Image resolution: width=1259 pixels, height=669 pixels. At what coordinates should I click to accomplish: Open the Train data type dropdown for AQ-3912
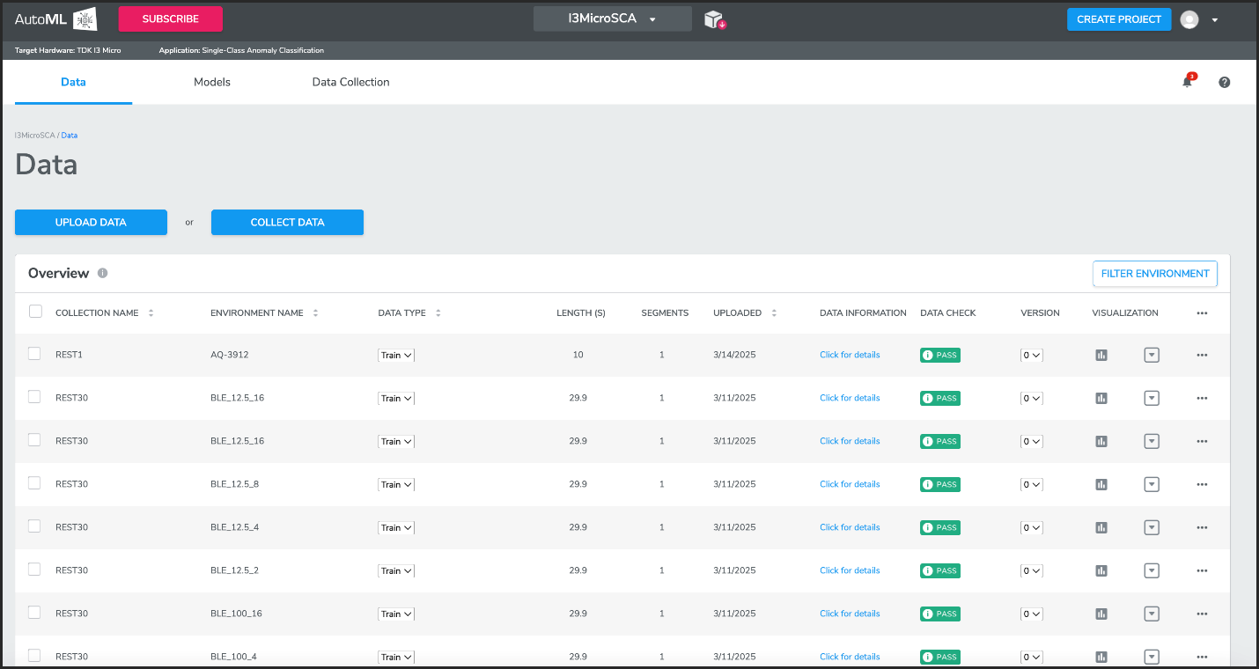coord(396,355)
